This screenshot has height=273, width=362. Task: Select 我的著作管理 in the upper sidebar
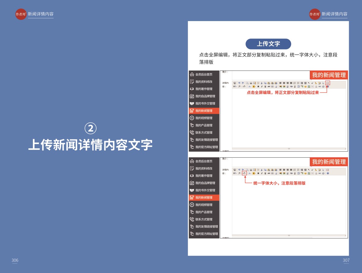(204, 89)
